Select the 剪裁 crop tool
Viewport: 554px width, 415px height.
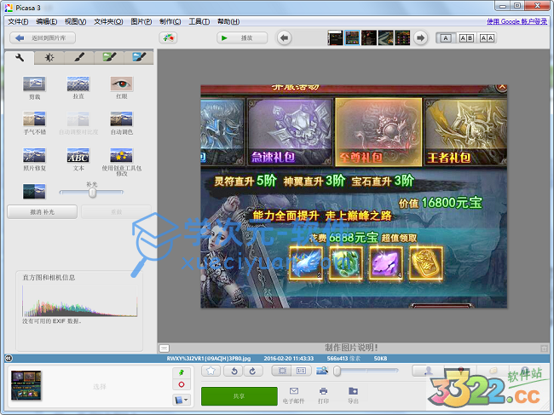click(x=34, y=84)
